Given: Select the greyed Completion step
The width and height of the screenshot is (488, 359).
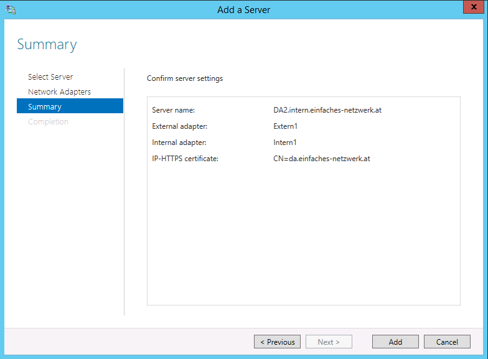Looking at the screenshot, I should tap(48, 122).
